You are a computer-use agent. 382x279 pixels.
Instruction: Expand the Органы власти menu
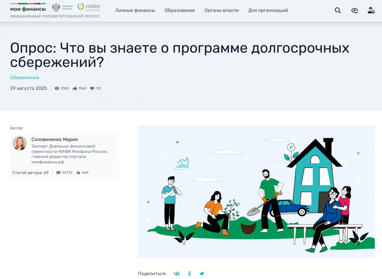coord(222,10)
